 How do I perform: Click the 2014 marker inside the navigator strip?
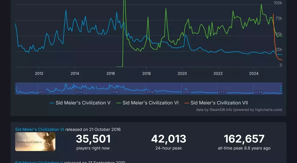click(78, 92)
